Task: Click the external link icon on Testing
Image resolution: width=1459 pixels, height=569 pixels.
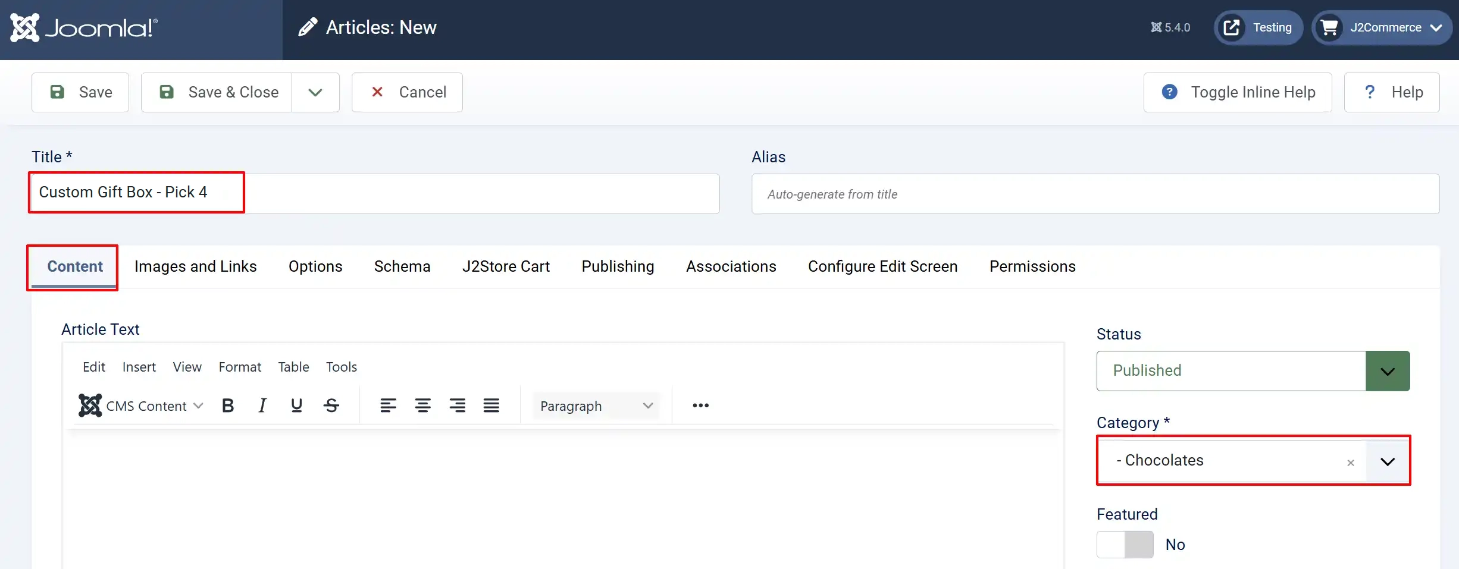Action: 1232,27
